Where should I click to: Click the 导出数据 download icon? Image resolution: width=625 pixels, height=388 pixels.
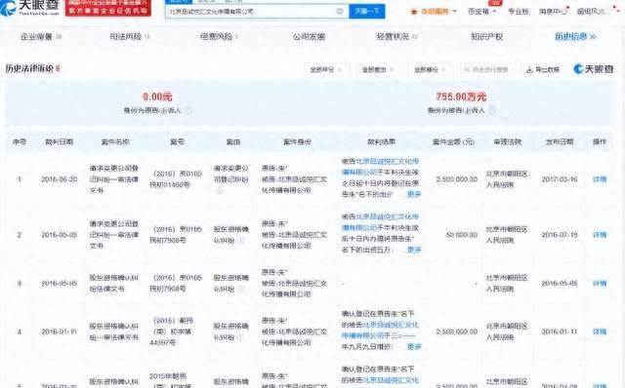click(529, 70)
